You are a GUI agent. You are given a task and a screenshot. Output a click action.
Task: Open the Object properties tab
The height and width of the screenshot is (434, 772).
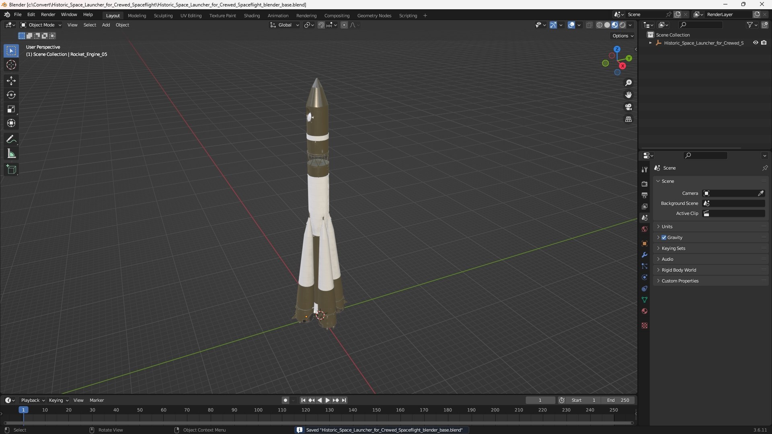(645, 244)
